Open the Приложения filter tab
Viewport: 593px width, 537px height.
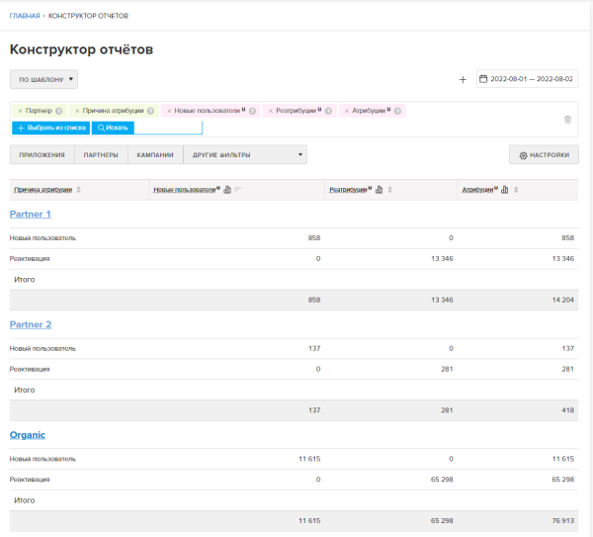42,155
